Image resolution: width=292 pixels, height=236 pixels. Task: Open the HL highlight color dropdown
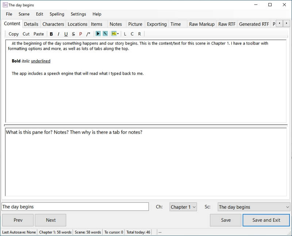[x=115, y=34]
